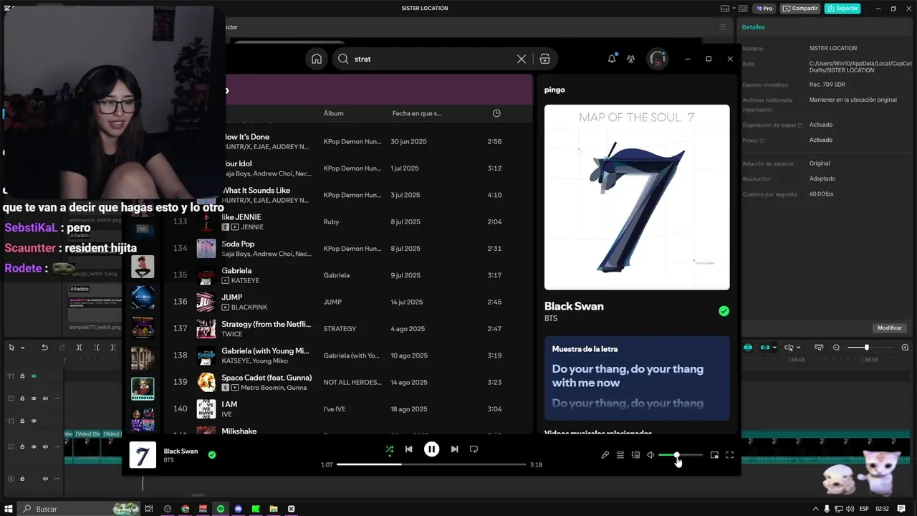Click small 7 album art in player bar
Screen dimensions: 917x516
(143, 455)
